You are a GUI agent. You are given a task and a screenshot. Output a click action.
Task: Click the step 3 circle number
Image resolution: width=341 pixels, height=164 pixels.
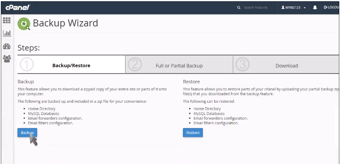click(242, 64)
